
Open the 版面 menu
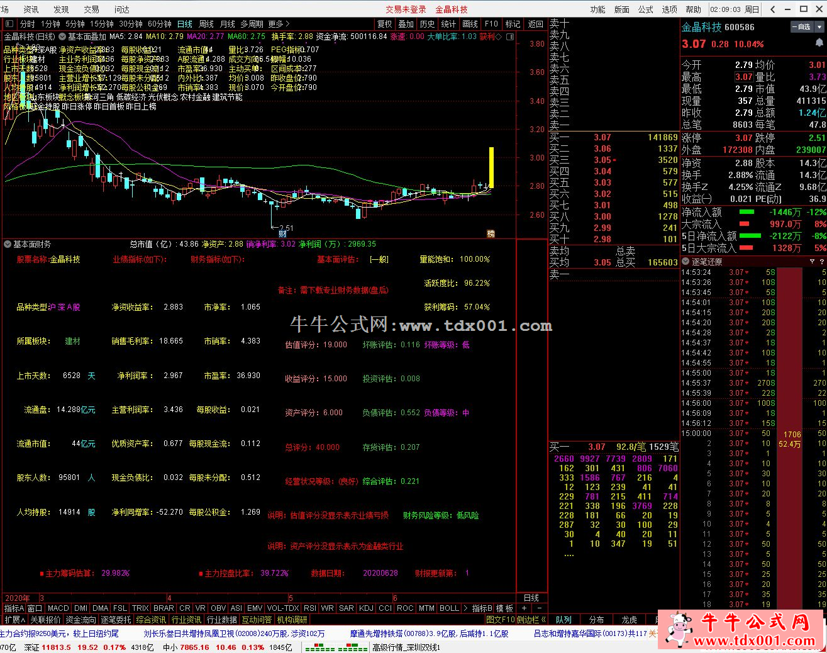click(x=621, y=9)
